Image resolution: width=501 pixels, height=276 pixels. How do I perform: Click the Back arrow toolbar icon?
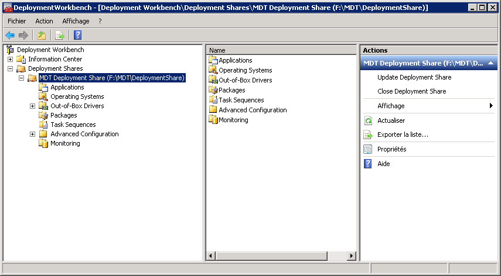point(10,35)
